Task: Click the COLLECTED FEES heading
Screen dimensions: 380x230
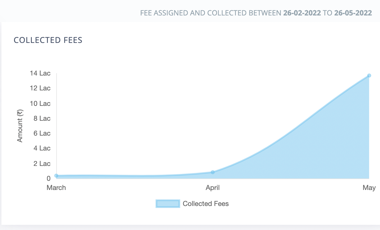Action: click(48, 40)
